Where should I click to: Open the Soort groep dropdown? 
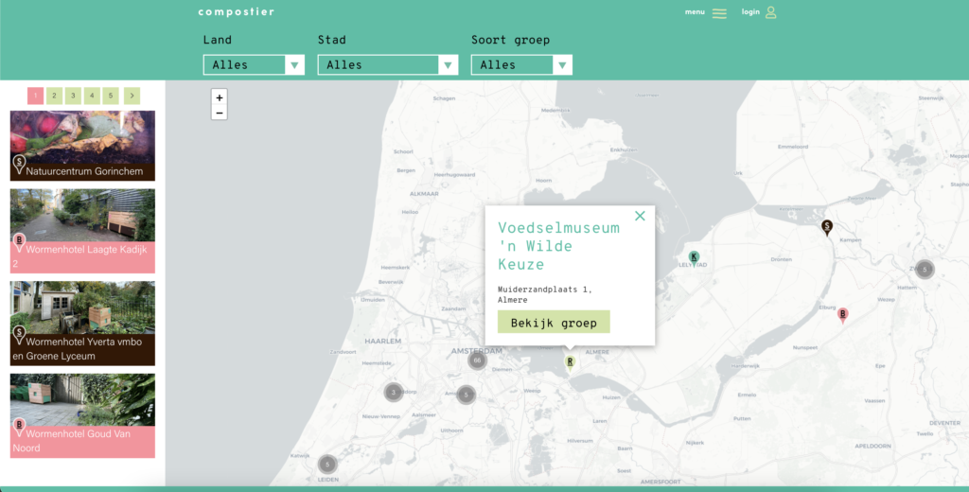pos(521,65)
